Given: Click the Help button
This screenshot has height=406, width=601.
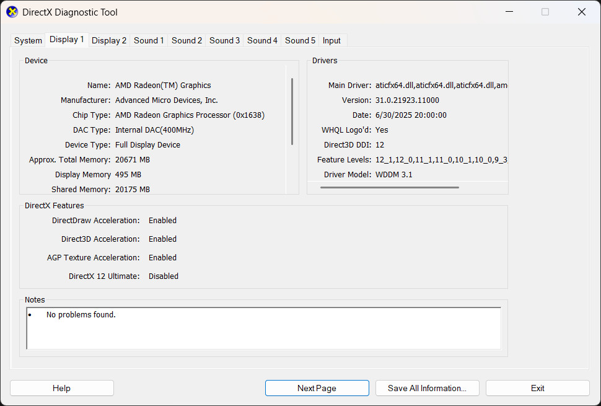Looking at the screenshot, I should [62, 388].
